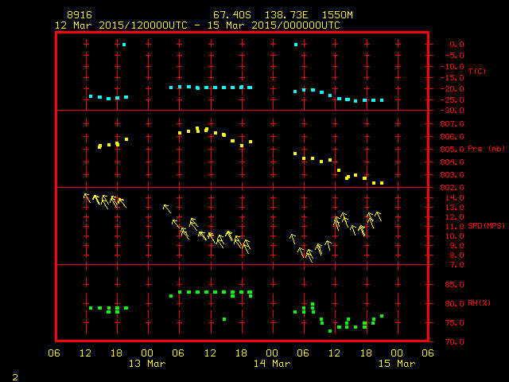
Task: Click the rightmost cyan temperature data point
Action: pos(382,100)
